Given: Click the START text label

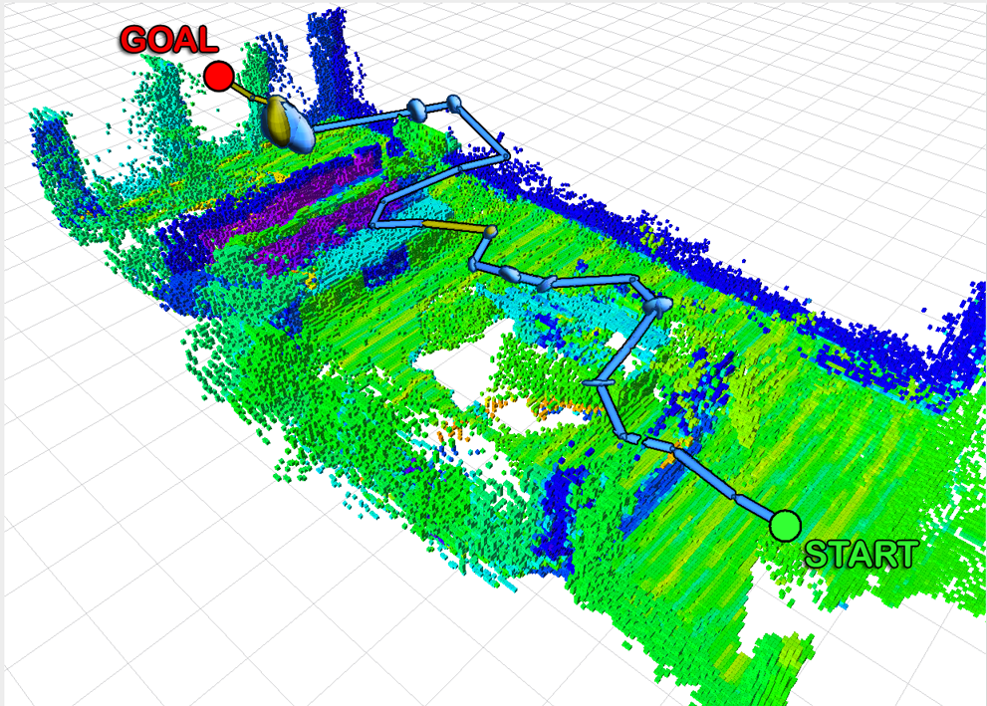Looking at the screenshot, I should coord(862,555).
